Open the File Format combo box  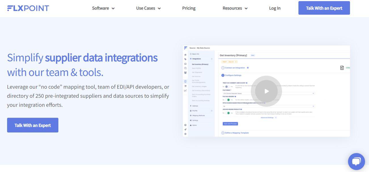[269, 93]
